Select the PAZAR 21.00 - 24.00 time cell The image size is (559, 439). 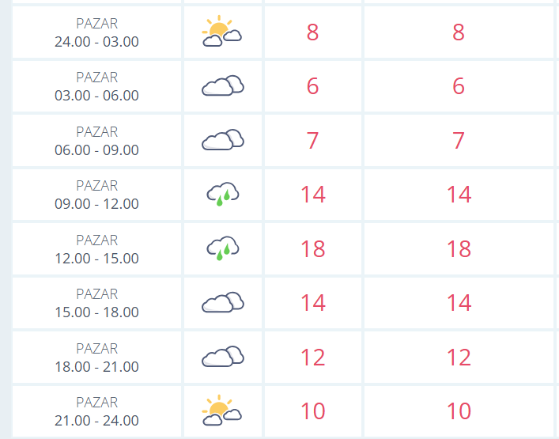pyautogui.click(x=96, y=411)
